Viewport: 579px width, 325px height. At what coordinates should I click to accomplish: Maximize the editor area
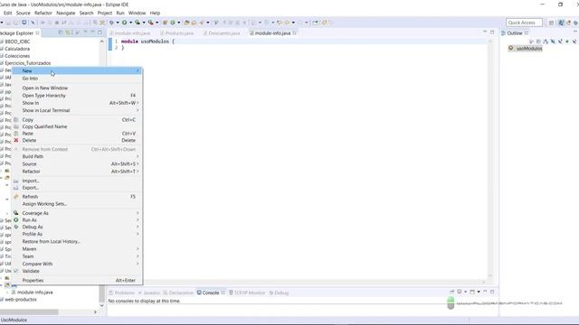[492, 32]
